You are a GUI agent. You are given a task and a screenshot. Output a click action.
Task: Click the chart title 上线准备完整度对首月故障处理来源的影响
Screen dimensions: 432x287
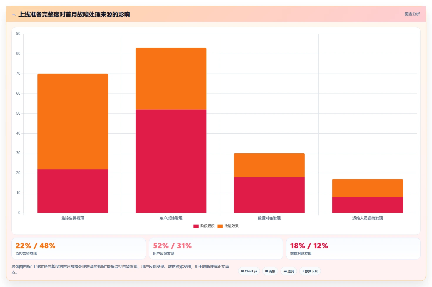tap(74, 14)
